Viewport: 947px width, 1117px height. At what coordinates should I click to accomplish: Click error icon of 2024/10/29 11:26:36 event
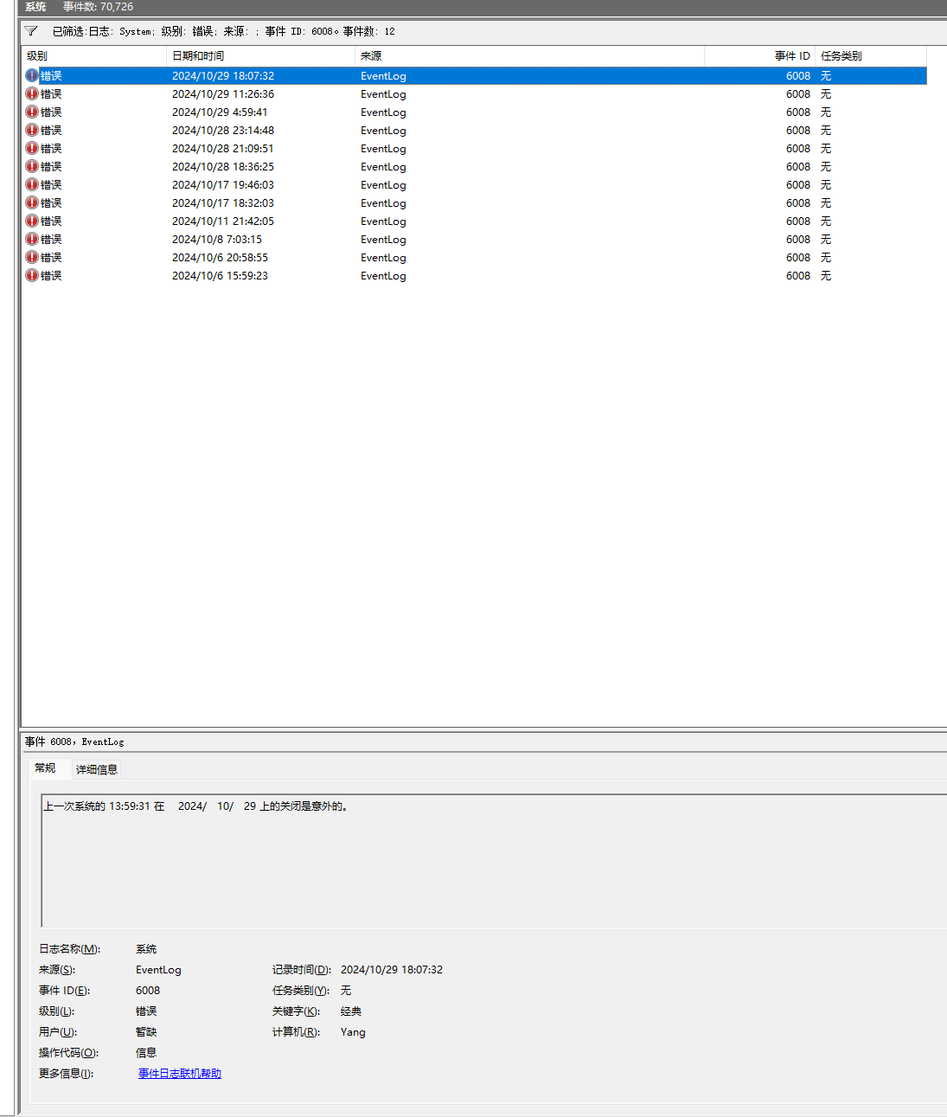click(x=32, y=93)
